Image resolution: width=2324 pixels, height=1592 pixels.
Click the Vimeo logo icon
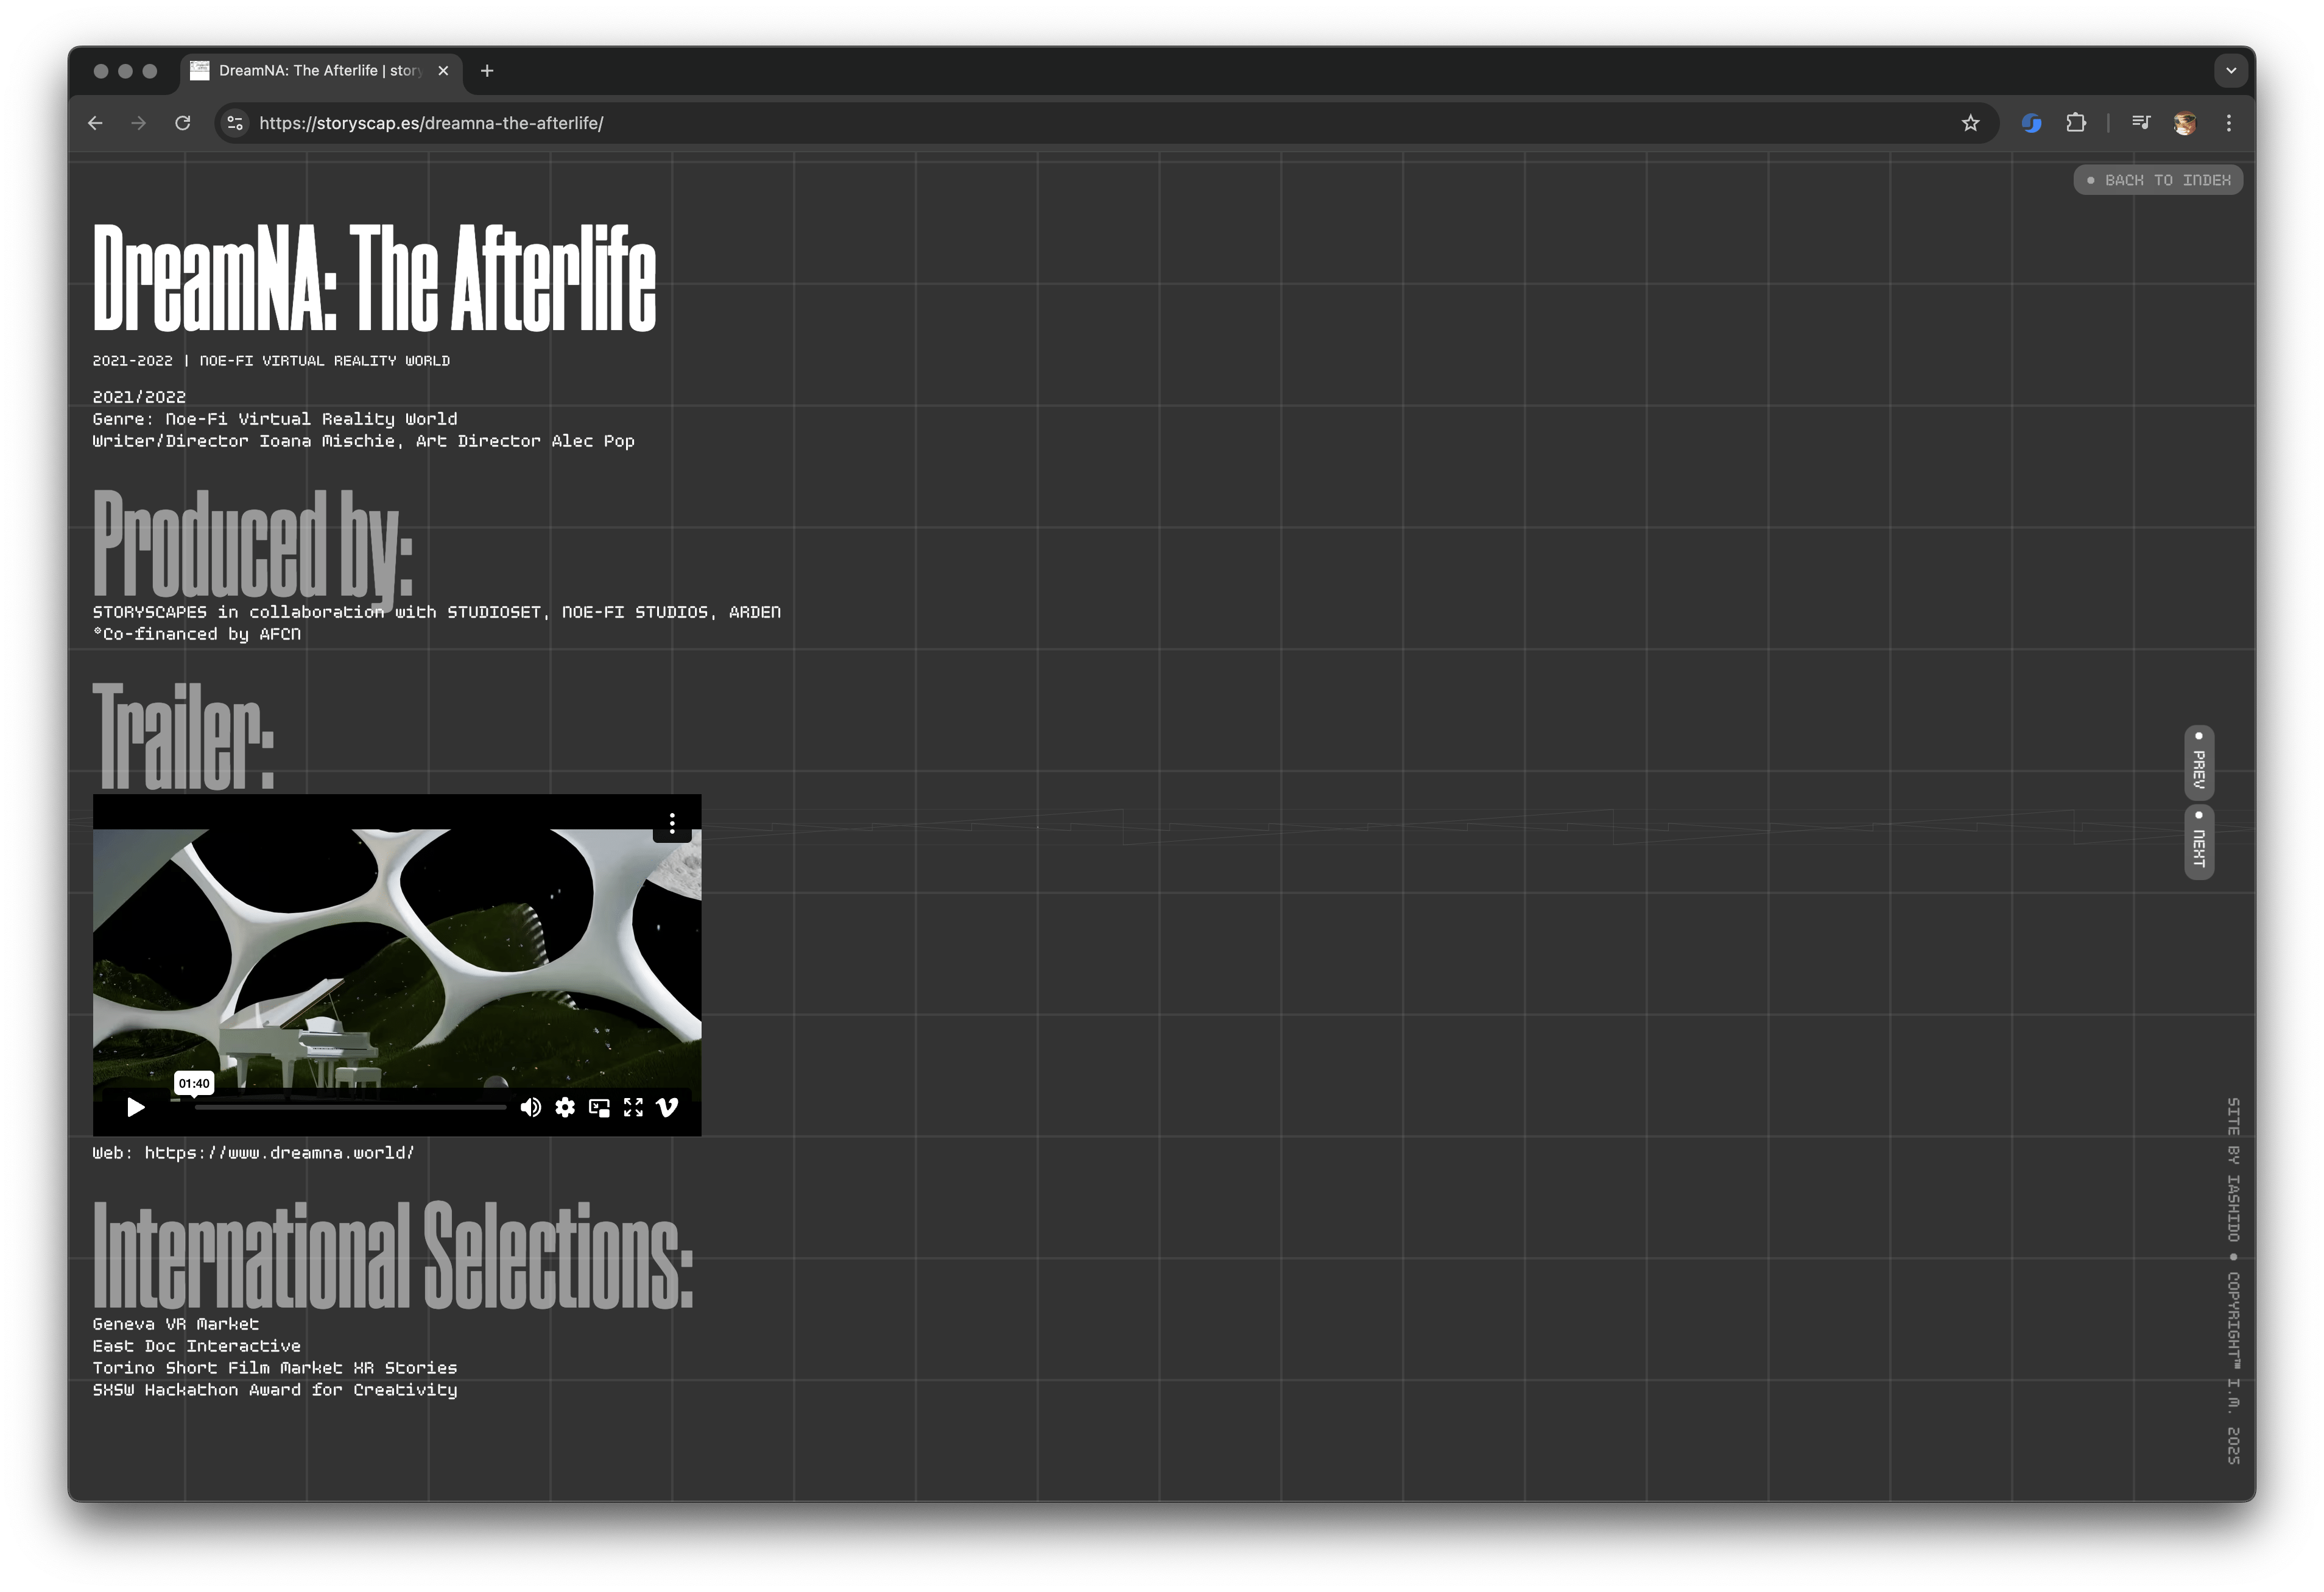pyautogui.click(x=668, y=1107)
